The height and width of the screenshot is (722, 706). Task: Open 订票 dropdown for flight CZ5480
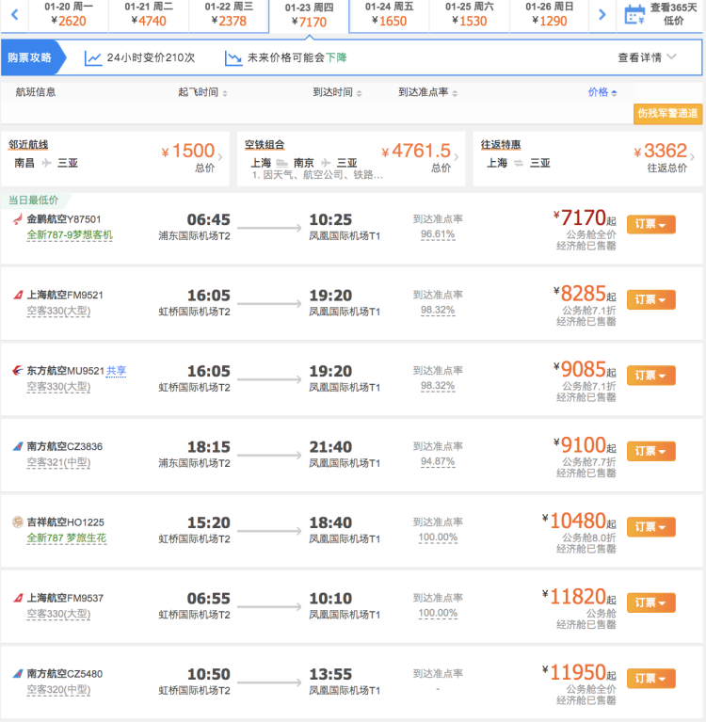coord(650,679)
